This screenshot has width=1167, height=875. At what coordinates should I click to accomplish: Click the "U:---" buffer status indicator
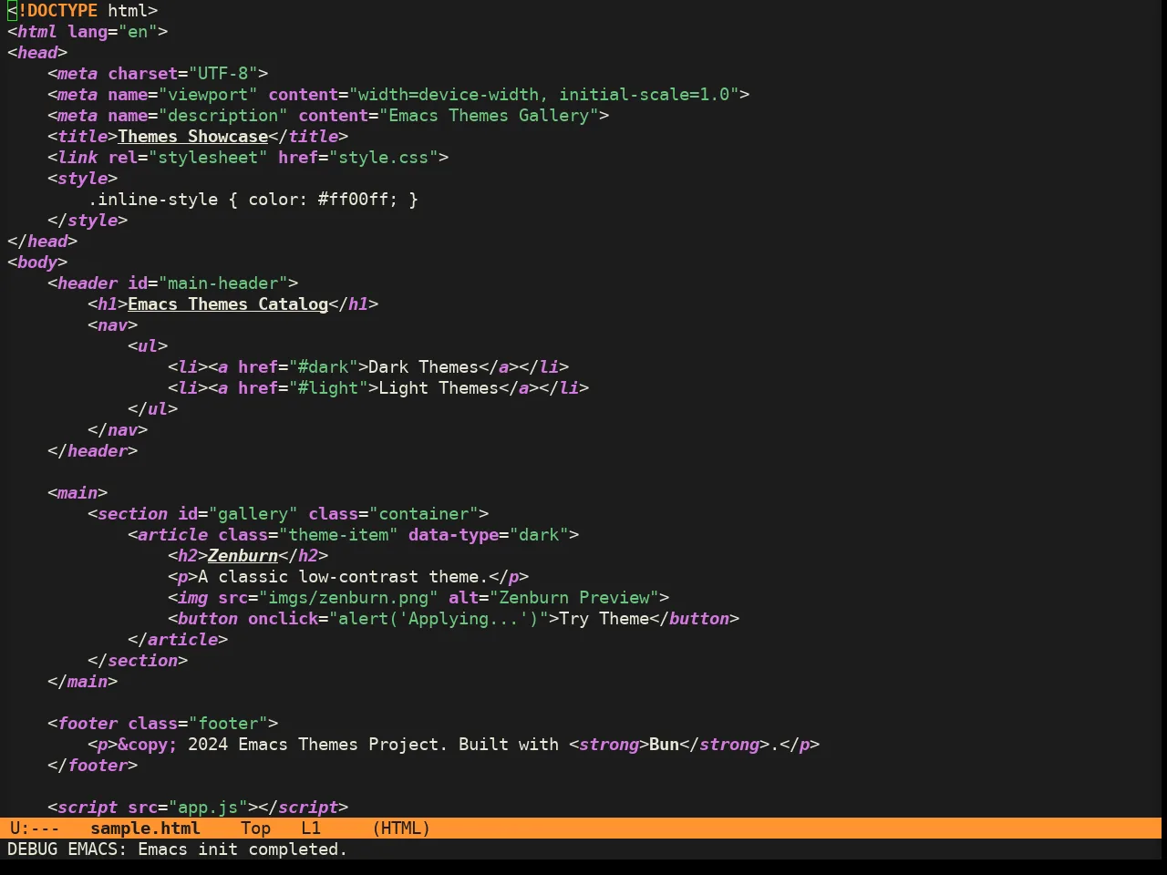35,829
